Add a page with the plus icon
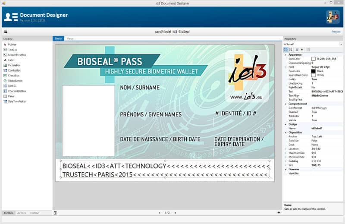345x224 pixels. (x=279, y=212)
